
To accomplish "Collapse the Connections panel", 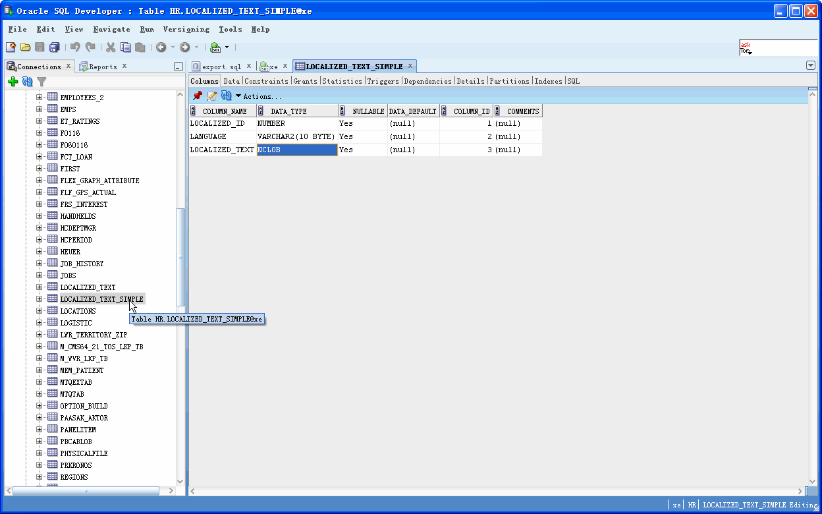I will (x=178, y=67).
